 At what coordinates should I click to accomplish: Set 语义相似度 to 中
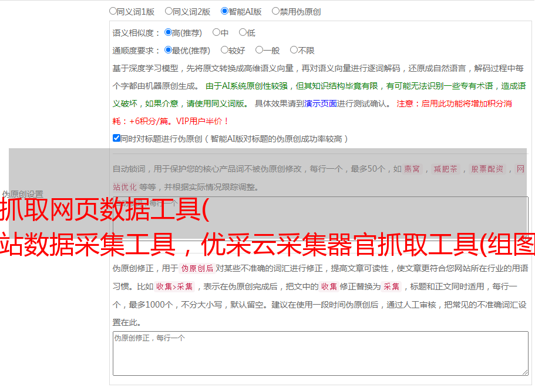(216, 32)
